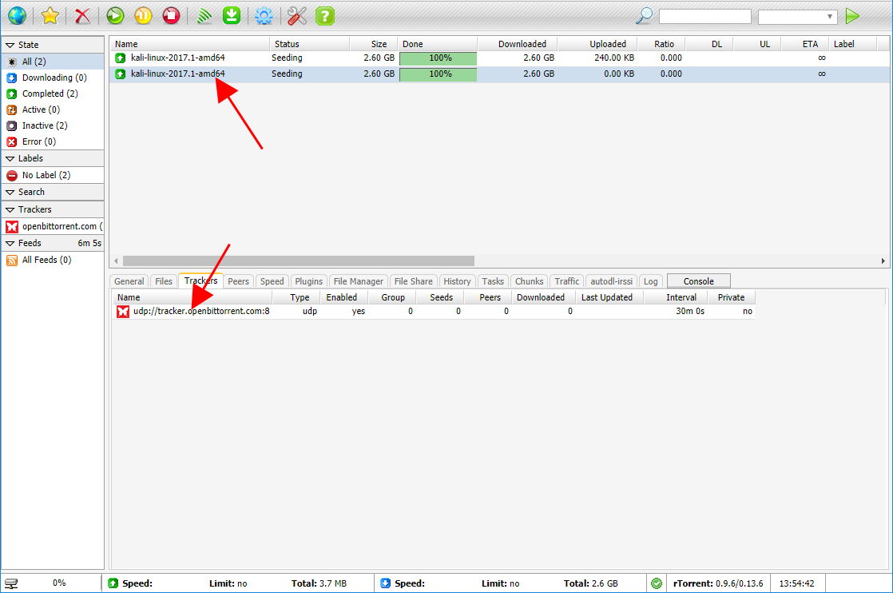
Task: Sort torrents by Status column
Action: pos(309,44)
